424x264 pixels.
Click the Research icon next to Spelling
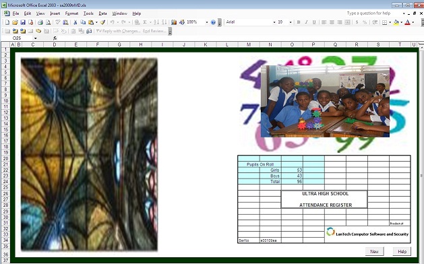[65, 22]
